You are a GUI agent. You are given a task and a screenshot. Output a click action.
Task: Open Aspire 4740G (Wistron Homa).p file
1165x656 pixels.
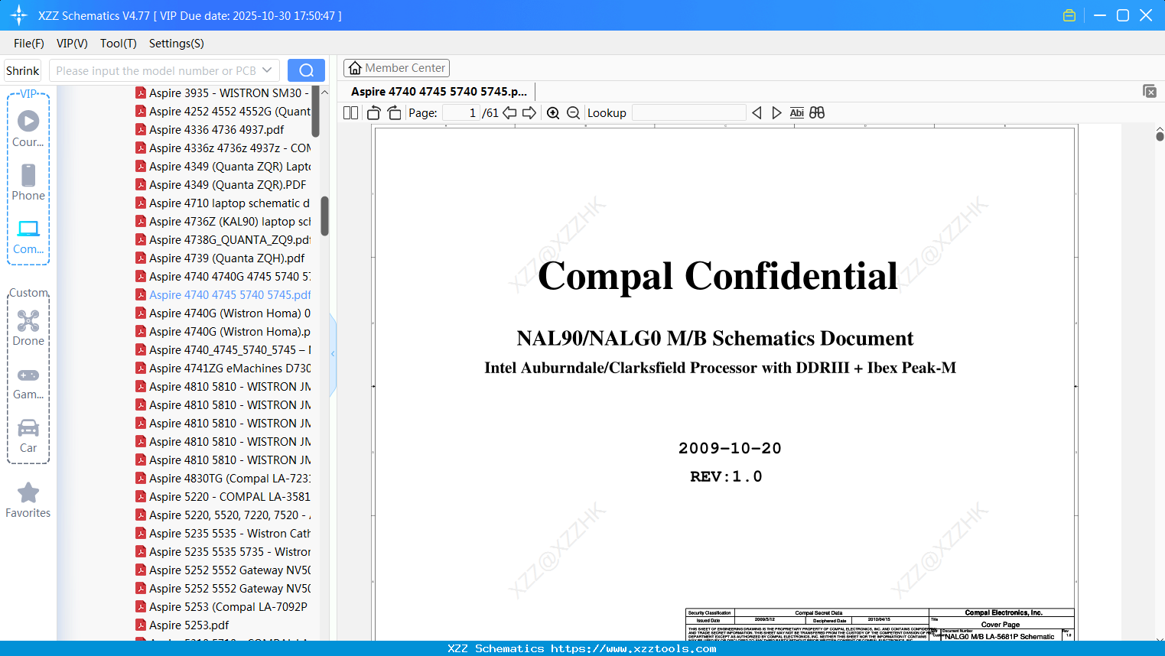point(223,332)
